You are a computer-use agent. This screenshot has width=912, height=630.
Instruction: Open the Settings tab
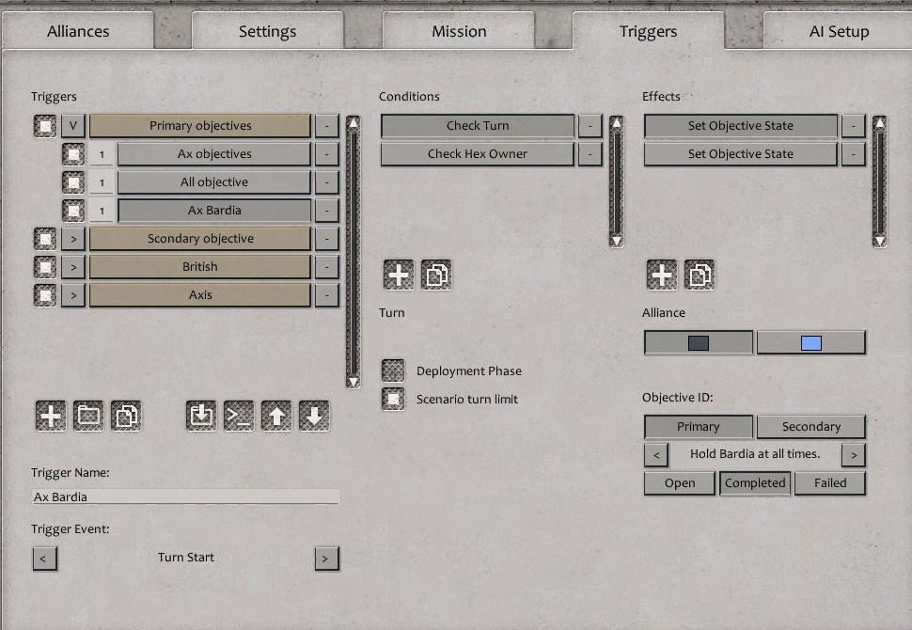(268, 31)
